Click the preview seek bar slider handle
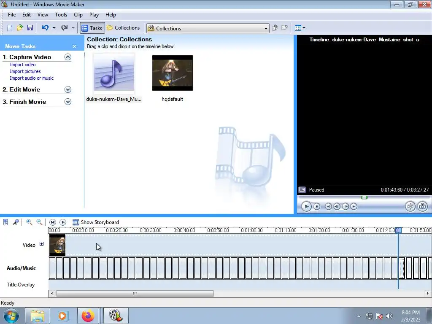The height and width of the screenshot is (324, 432). [364, 197]
